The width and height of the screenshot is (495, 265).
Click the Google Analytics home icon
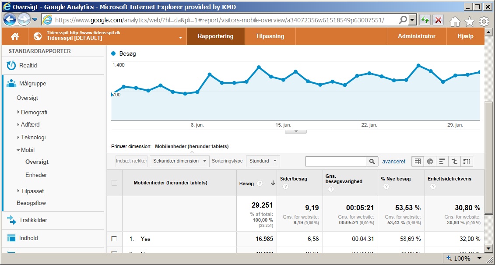pyautogui.click(x=15, y=36)
